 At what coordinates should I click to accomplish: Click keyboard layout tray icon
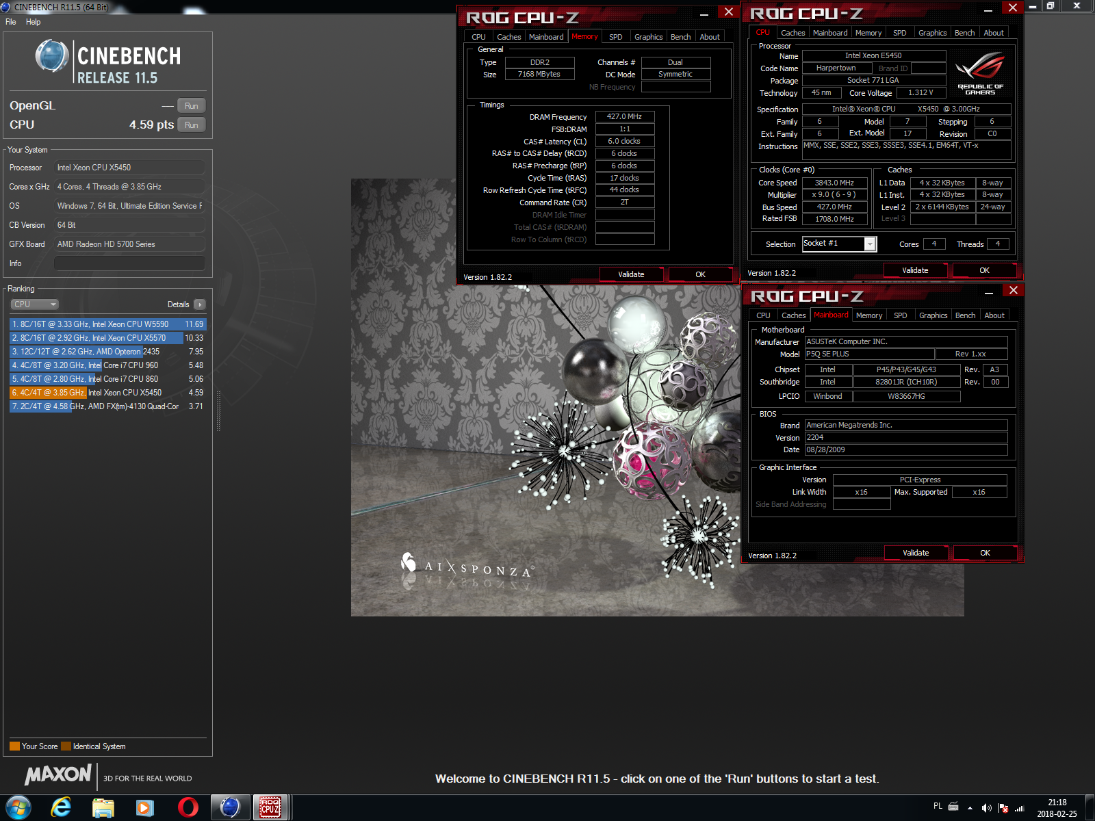(953, 806)
